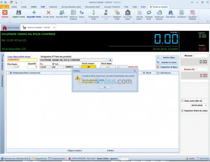This screenshot has width=210, height=162.
Task: Open the Liste des ventes dropdown
Action: tap(139, 15)
